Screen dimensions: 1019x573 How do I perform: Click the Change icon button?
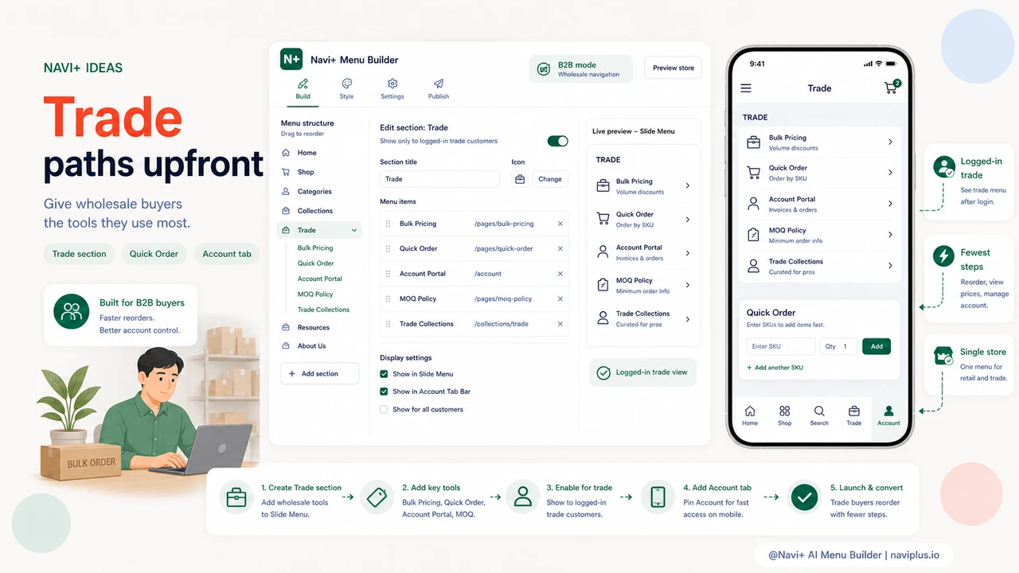[550, 179]
